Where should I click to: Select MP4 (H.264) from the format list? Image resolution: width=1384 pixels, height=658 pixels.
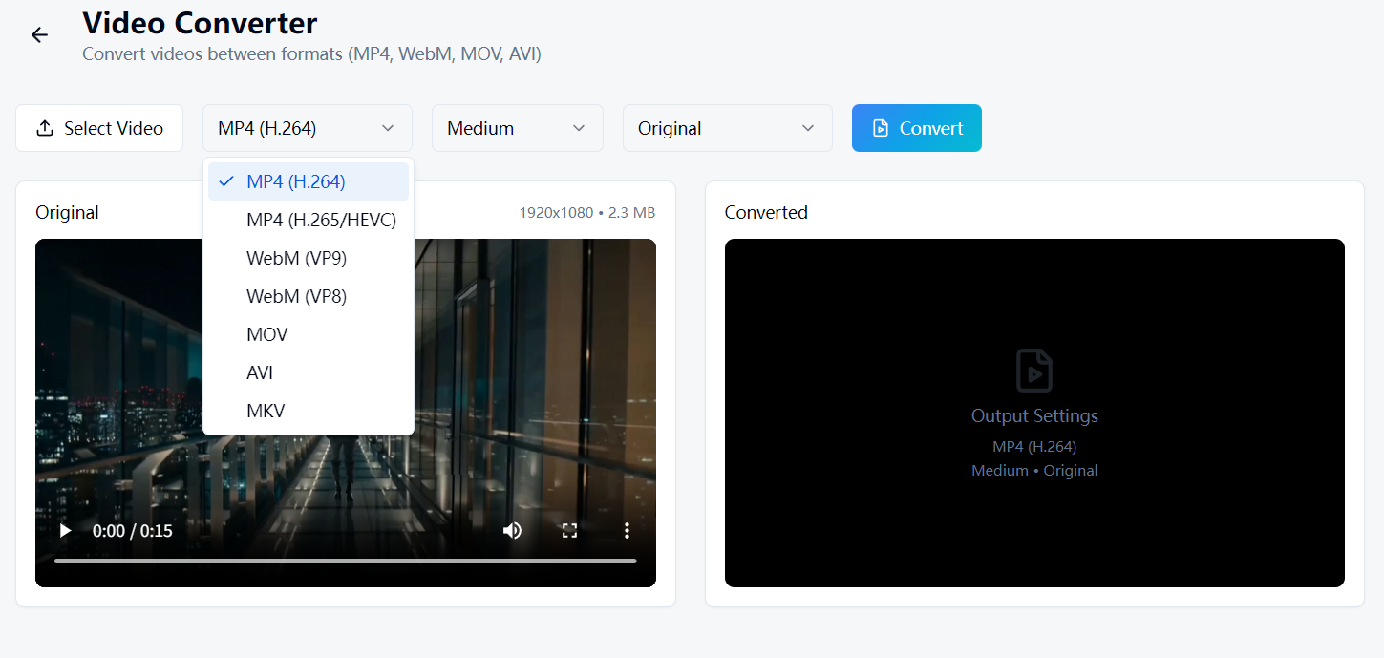pyautogui.click(x=309, y=181)
